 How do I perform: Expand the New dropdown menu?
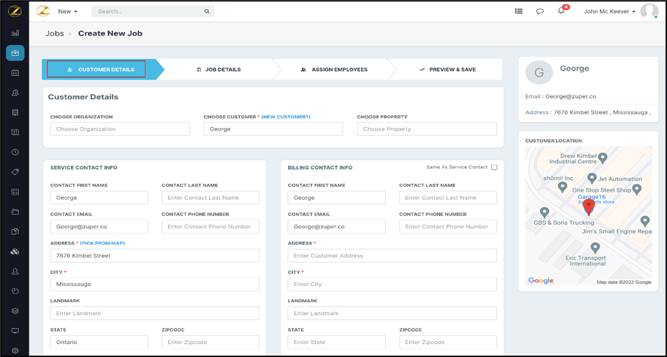(x=67, y=12)
